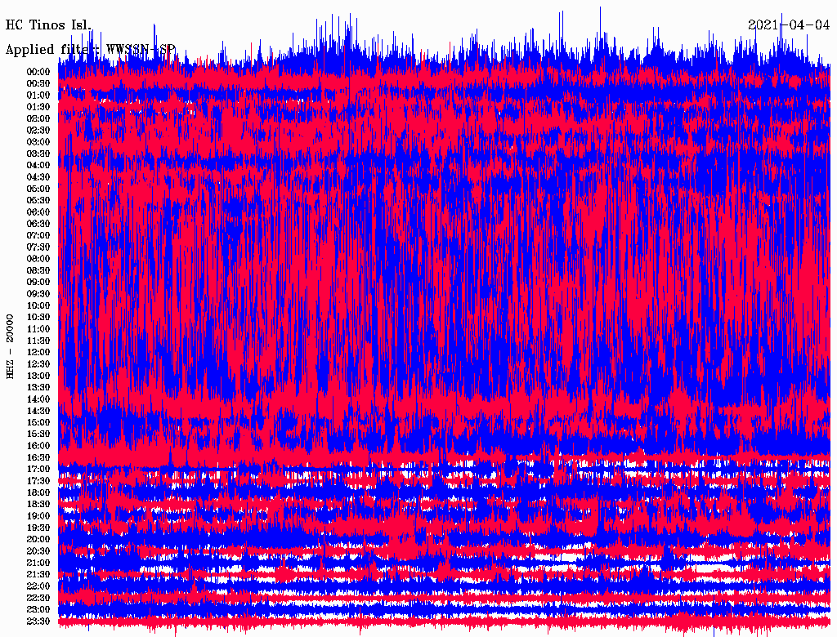
Task: Click the 11:00 time label
Action: tap(38, 329)
